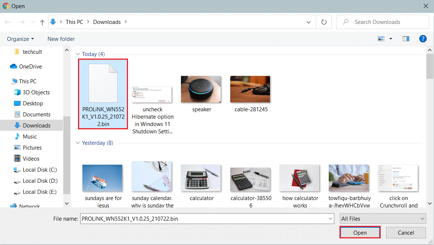Image resolution: width=434 pixels, height=245 pixels.
Task: Open Music in the sidebar
Action: coord(30,137)
